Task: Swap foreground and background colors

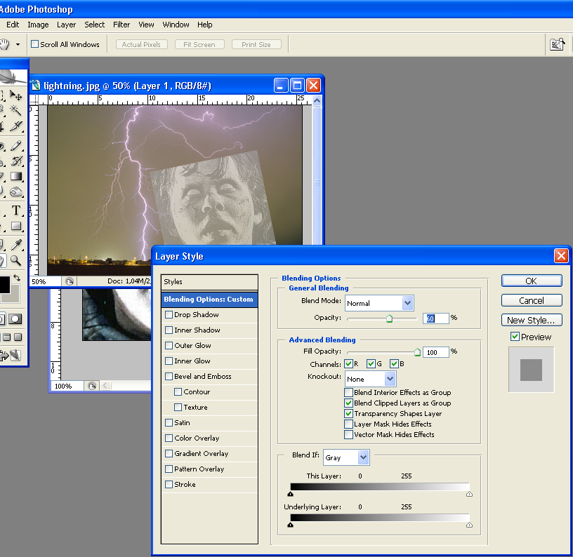Action: [16, 277]
